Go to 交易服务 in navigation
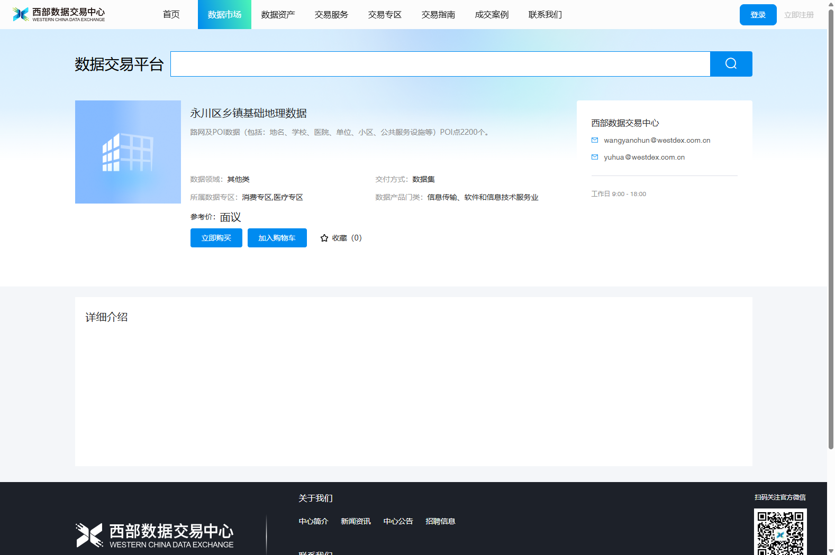This screenshot has width=835, height=555. pos(331,14)
